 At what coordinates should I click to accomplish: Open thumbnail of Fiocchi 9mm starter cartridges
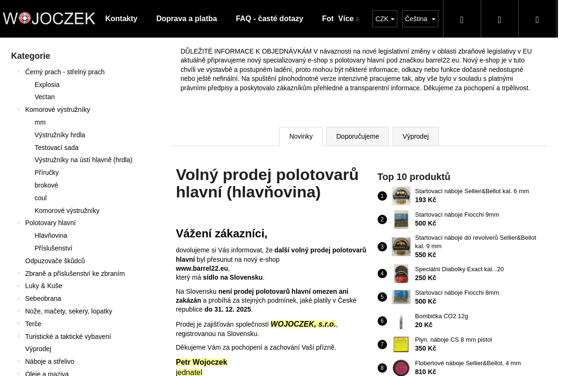click(x=401, y=219)
